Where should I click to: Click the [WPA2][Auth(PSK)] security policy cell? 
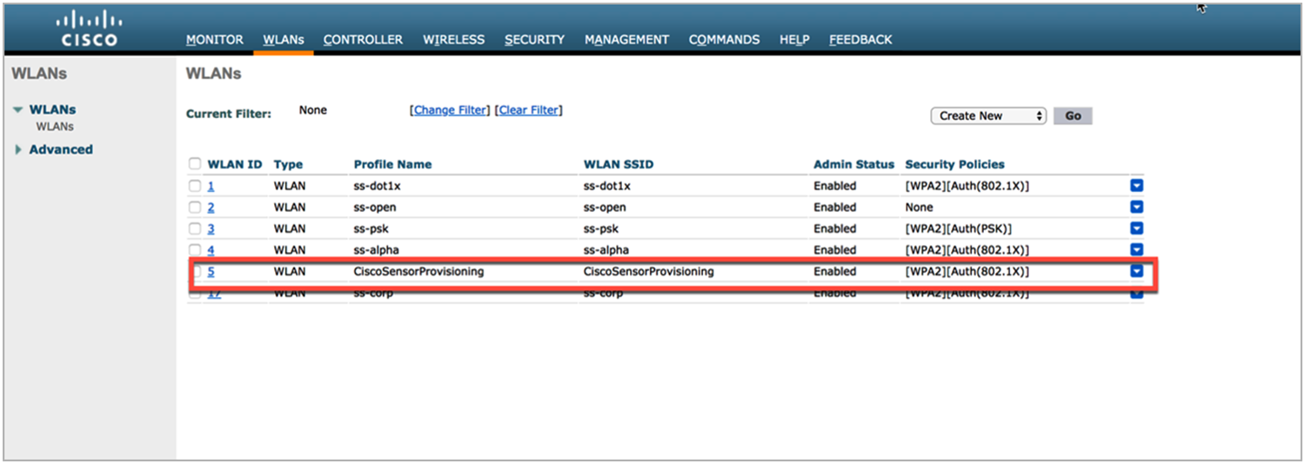[x=958, y=229]
